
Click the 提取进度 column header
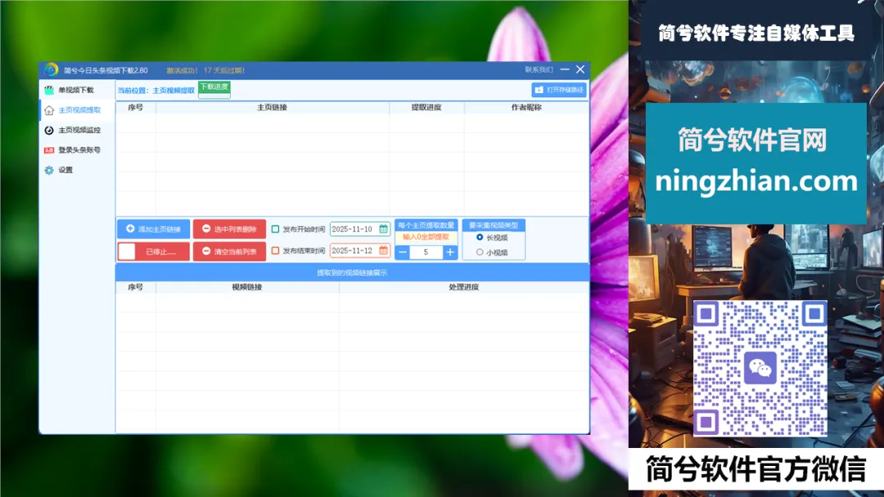(426, 108)
